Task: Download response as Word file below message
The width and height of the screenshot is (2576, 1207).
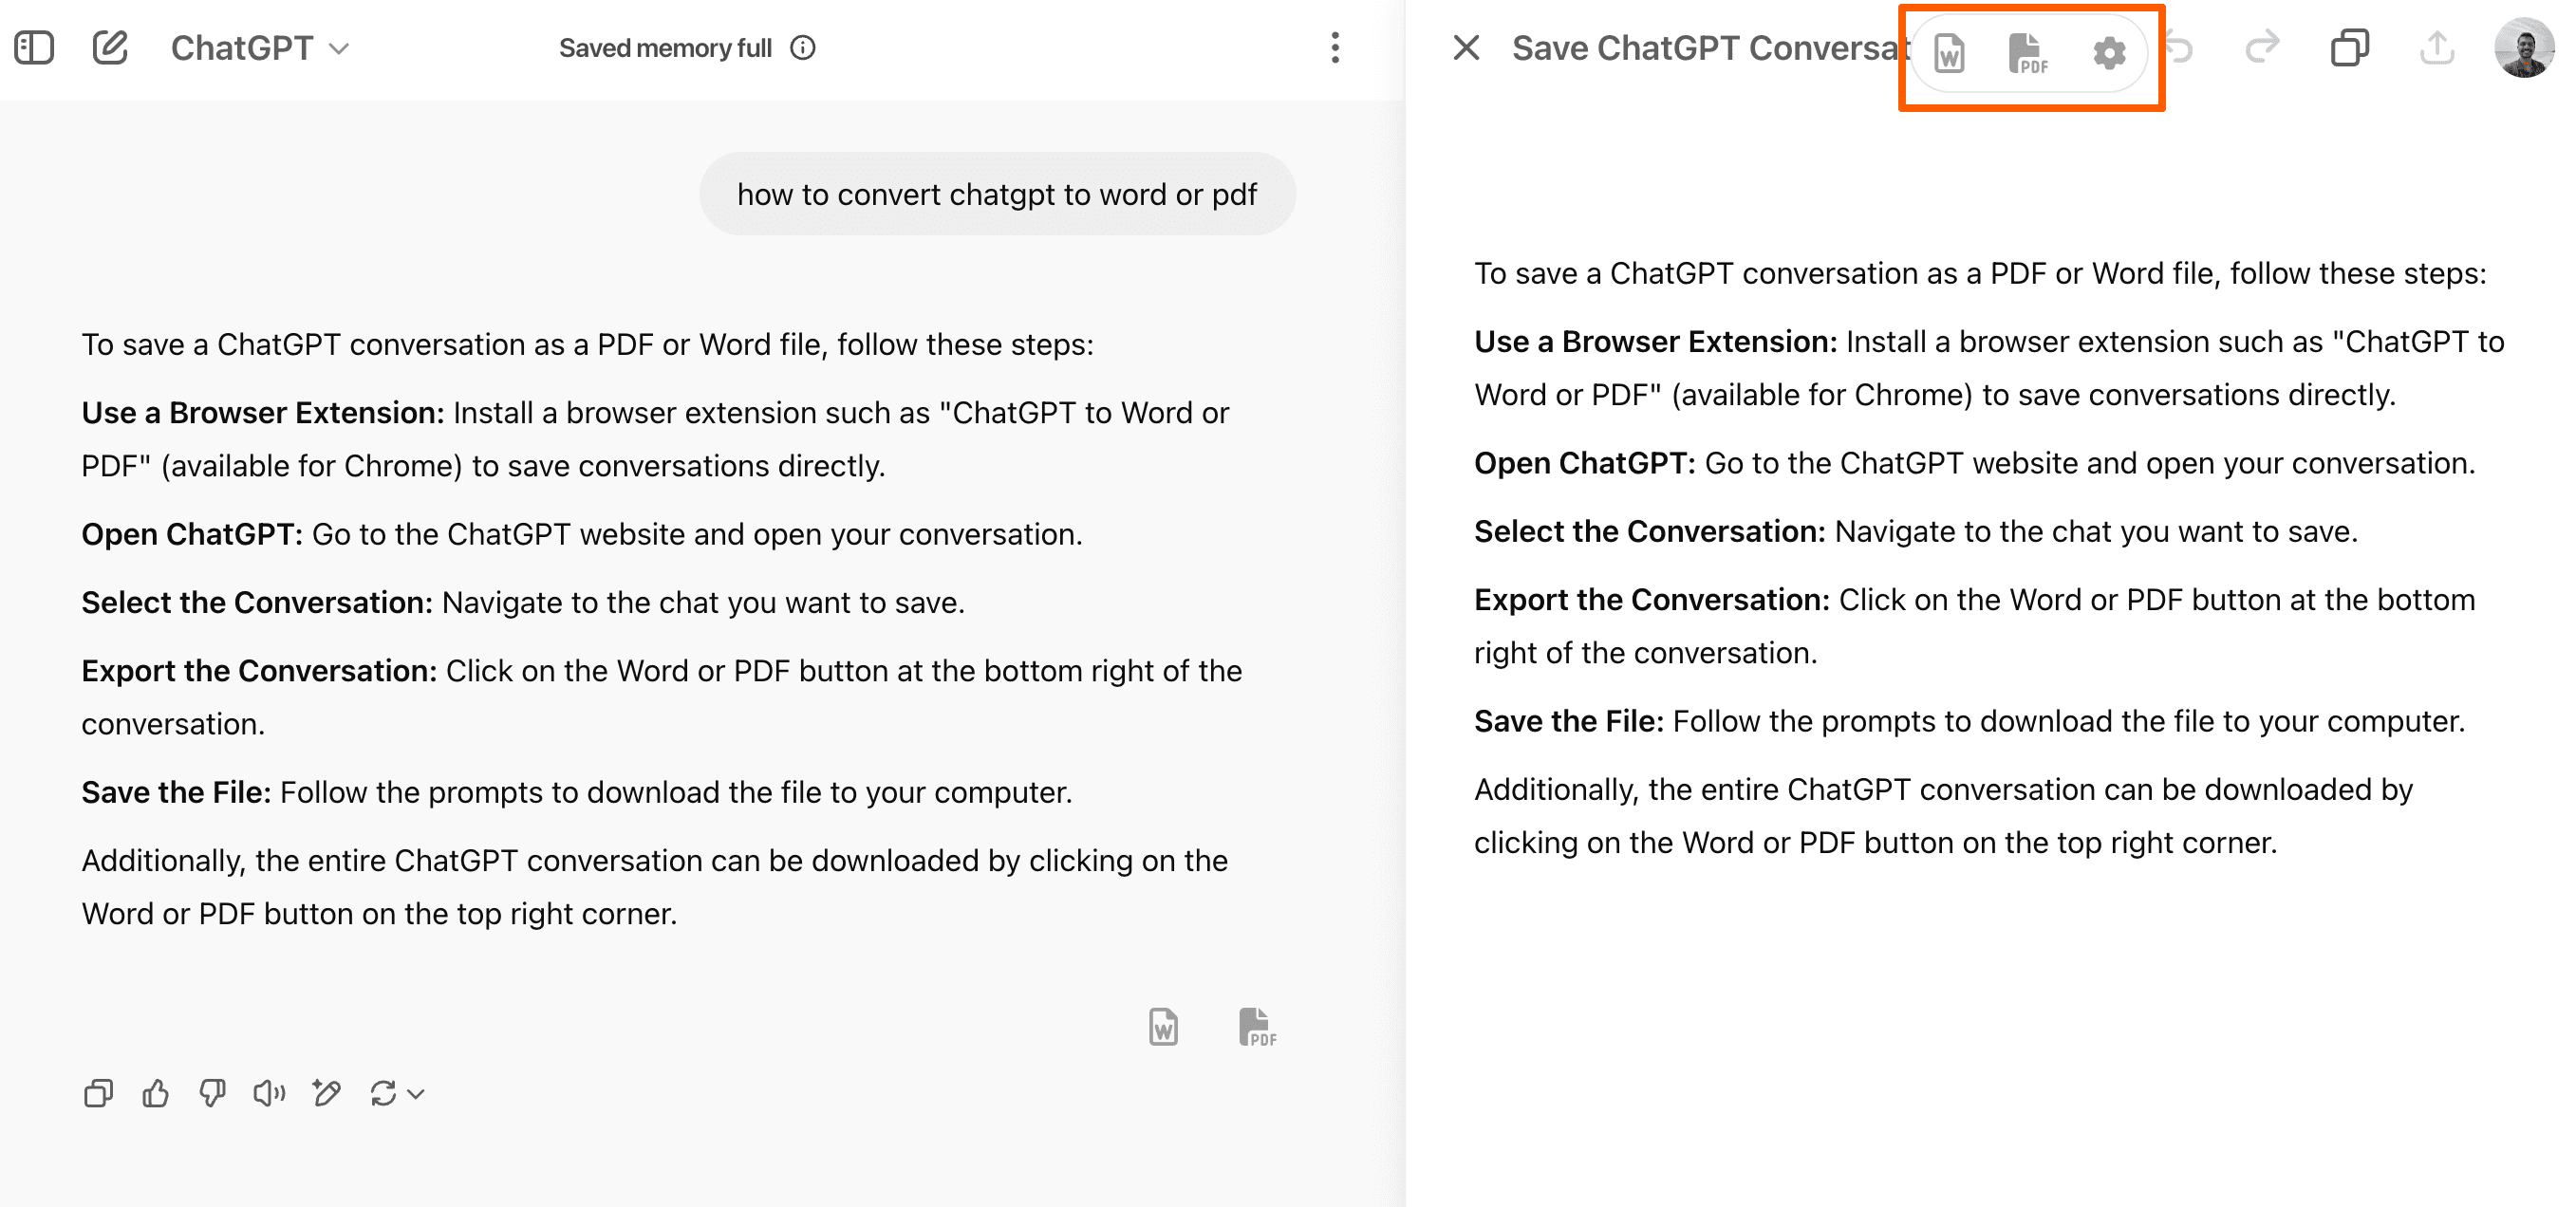Action: point(1163,1027)
